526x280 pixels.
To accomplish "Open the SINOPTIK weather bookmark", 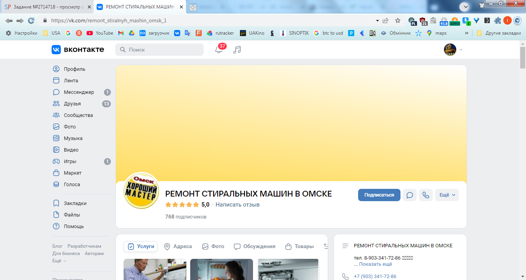I will 295,33.
